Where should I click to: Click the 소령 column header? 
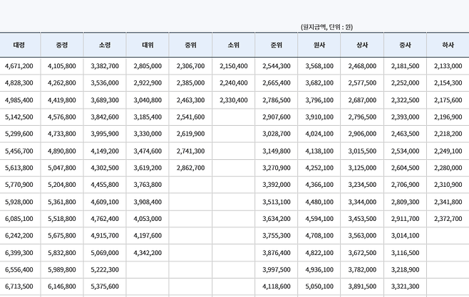105,44
